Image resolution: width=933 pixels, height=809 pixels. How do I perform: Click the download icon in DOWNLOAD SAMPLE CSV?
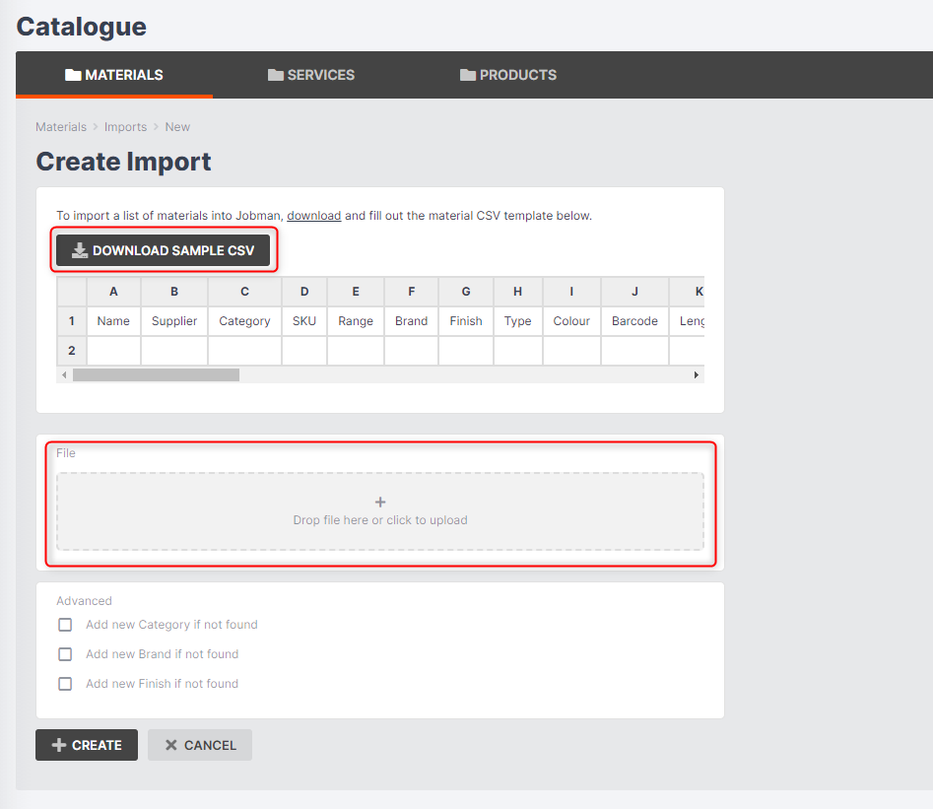point(80,249)
